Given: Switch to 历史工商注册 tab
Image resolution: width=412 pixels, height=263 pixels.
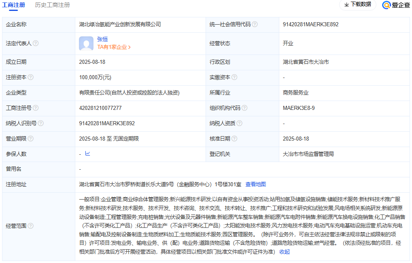Looking at the screenshot, I should pyautogui.click(x=52, y=5).
